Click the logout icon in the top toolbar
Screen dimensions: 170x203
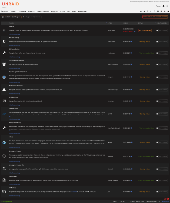coord(148,11)
